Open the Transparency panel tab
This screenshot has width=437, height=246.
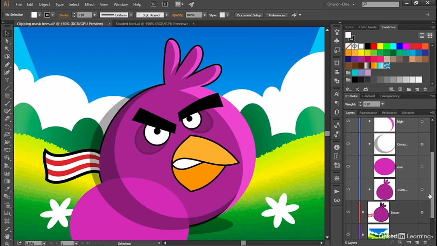coord(390,96)
